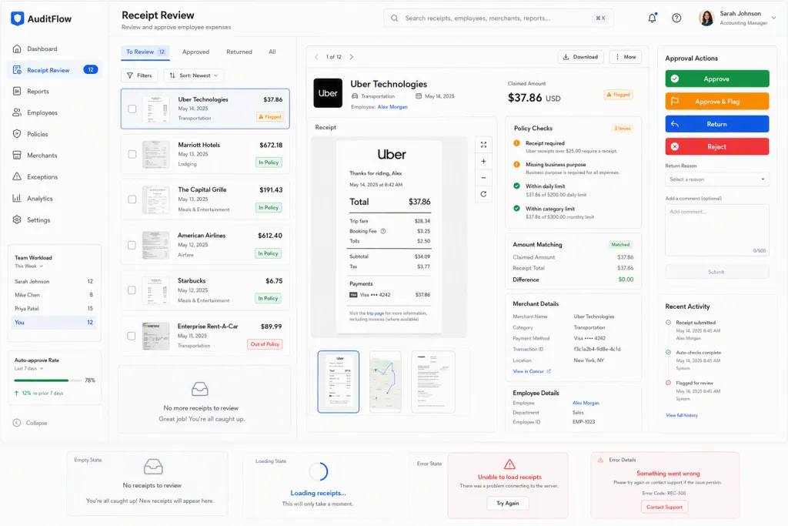
Task: Click the blue Return button
Action: [x=716, y=124]
